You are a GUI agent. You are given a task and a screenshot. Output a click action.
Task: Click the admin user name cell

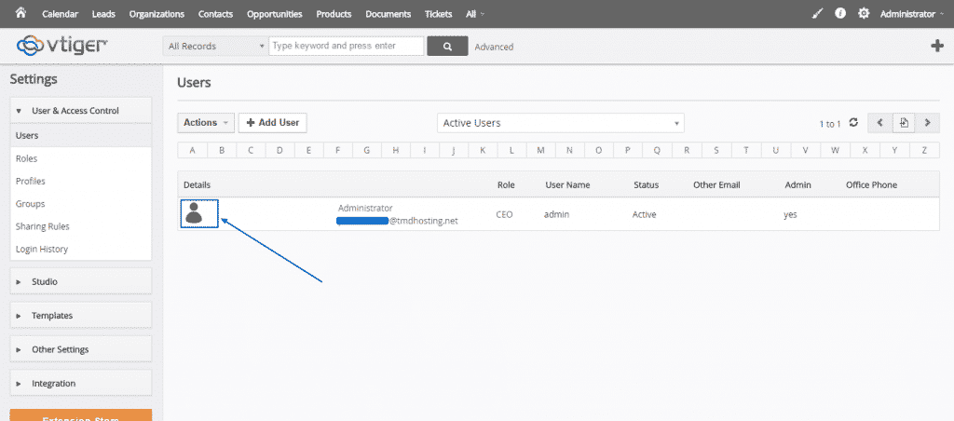(x=557, y=215)
